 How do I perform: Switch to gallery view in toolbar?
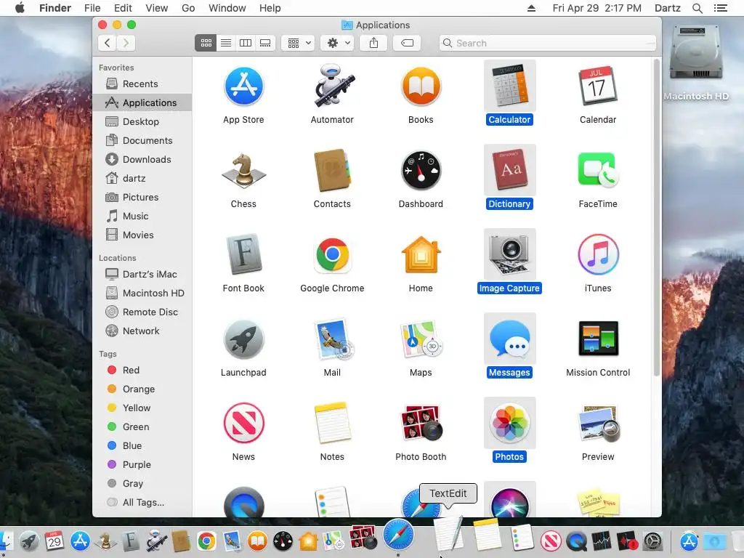265,43
